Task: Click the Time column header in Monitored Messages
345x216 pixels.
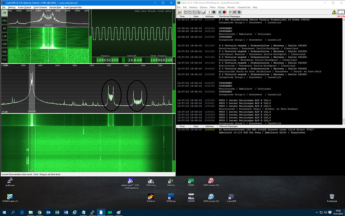Action: pyautogui.click(x=182, y=16)
